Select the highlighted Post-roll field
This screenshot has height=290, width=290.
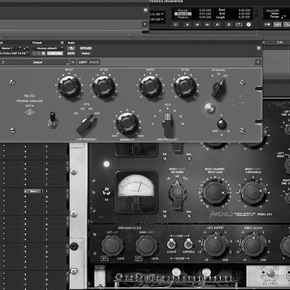coord(183,14)
